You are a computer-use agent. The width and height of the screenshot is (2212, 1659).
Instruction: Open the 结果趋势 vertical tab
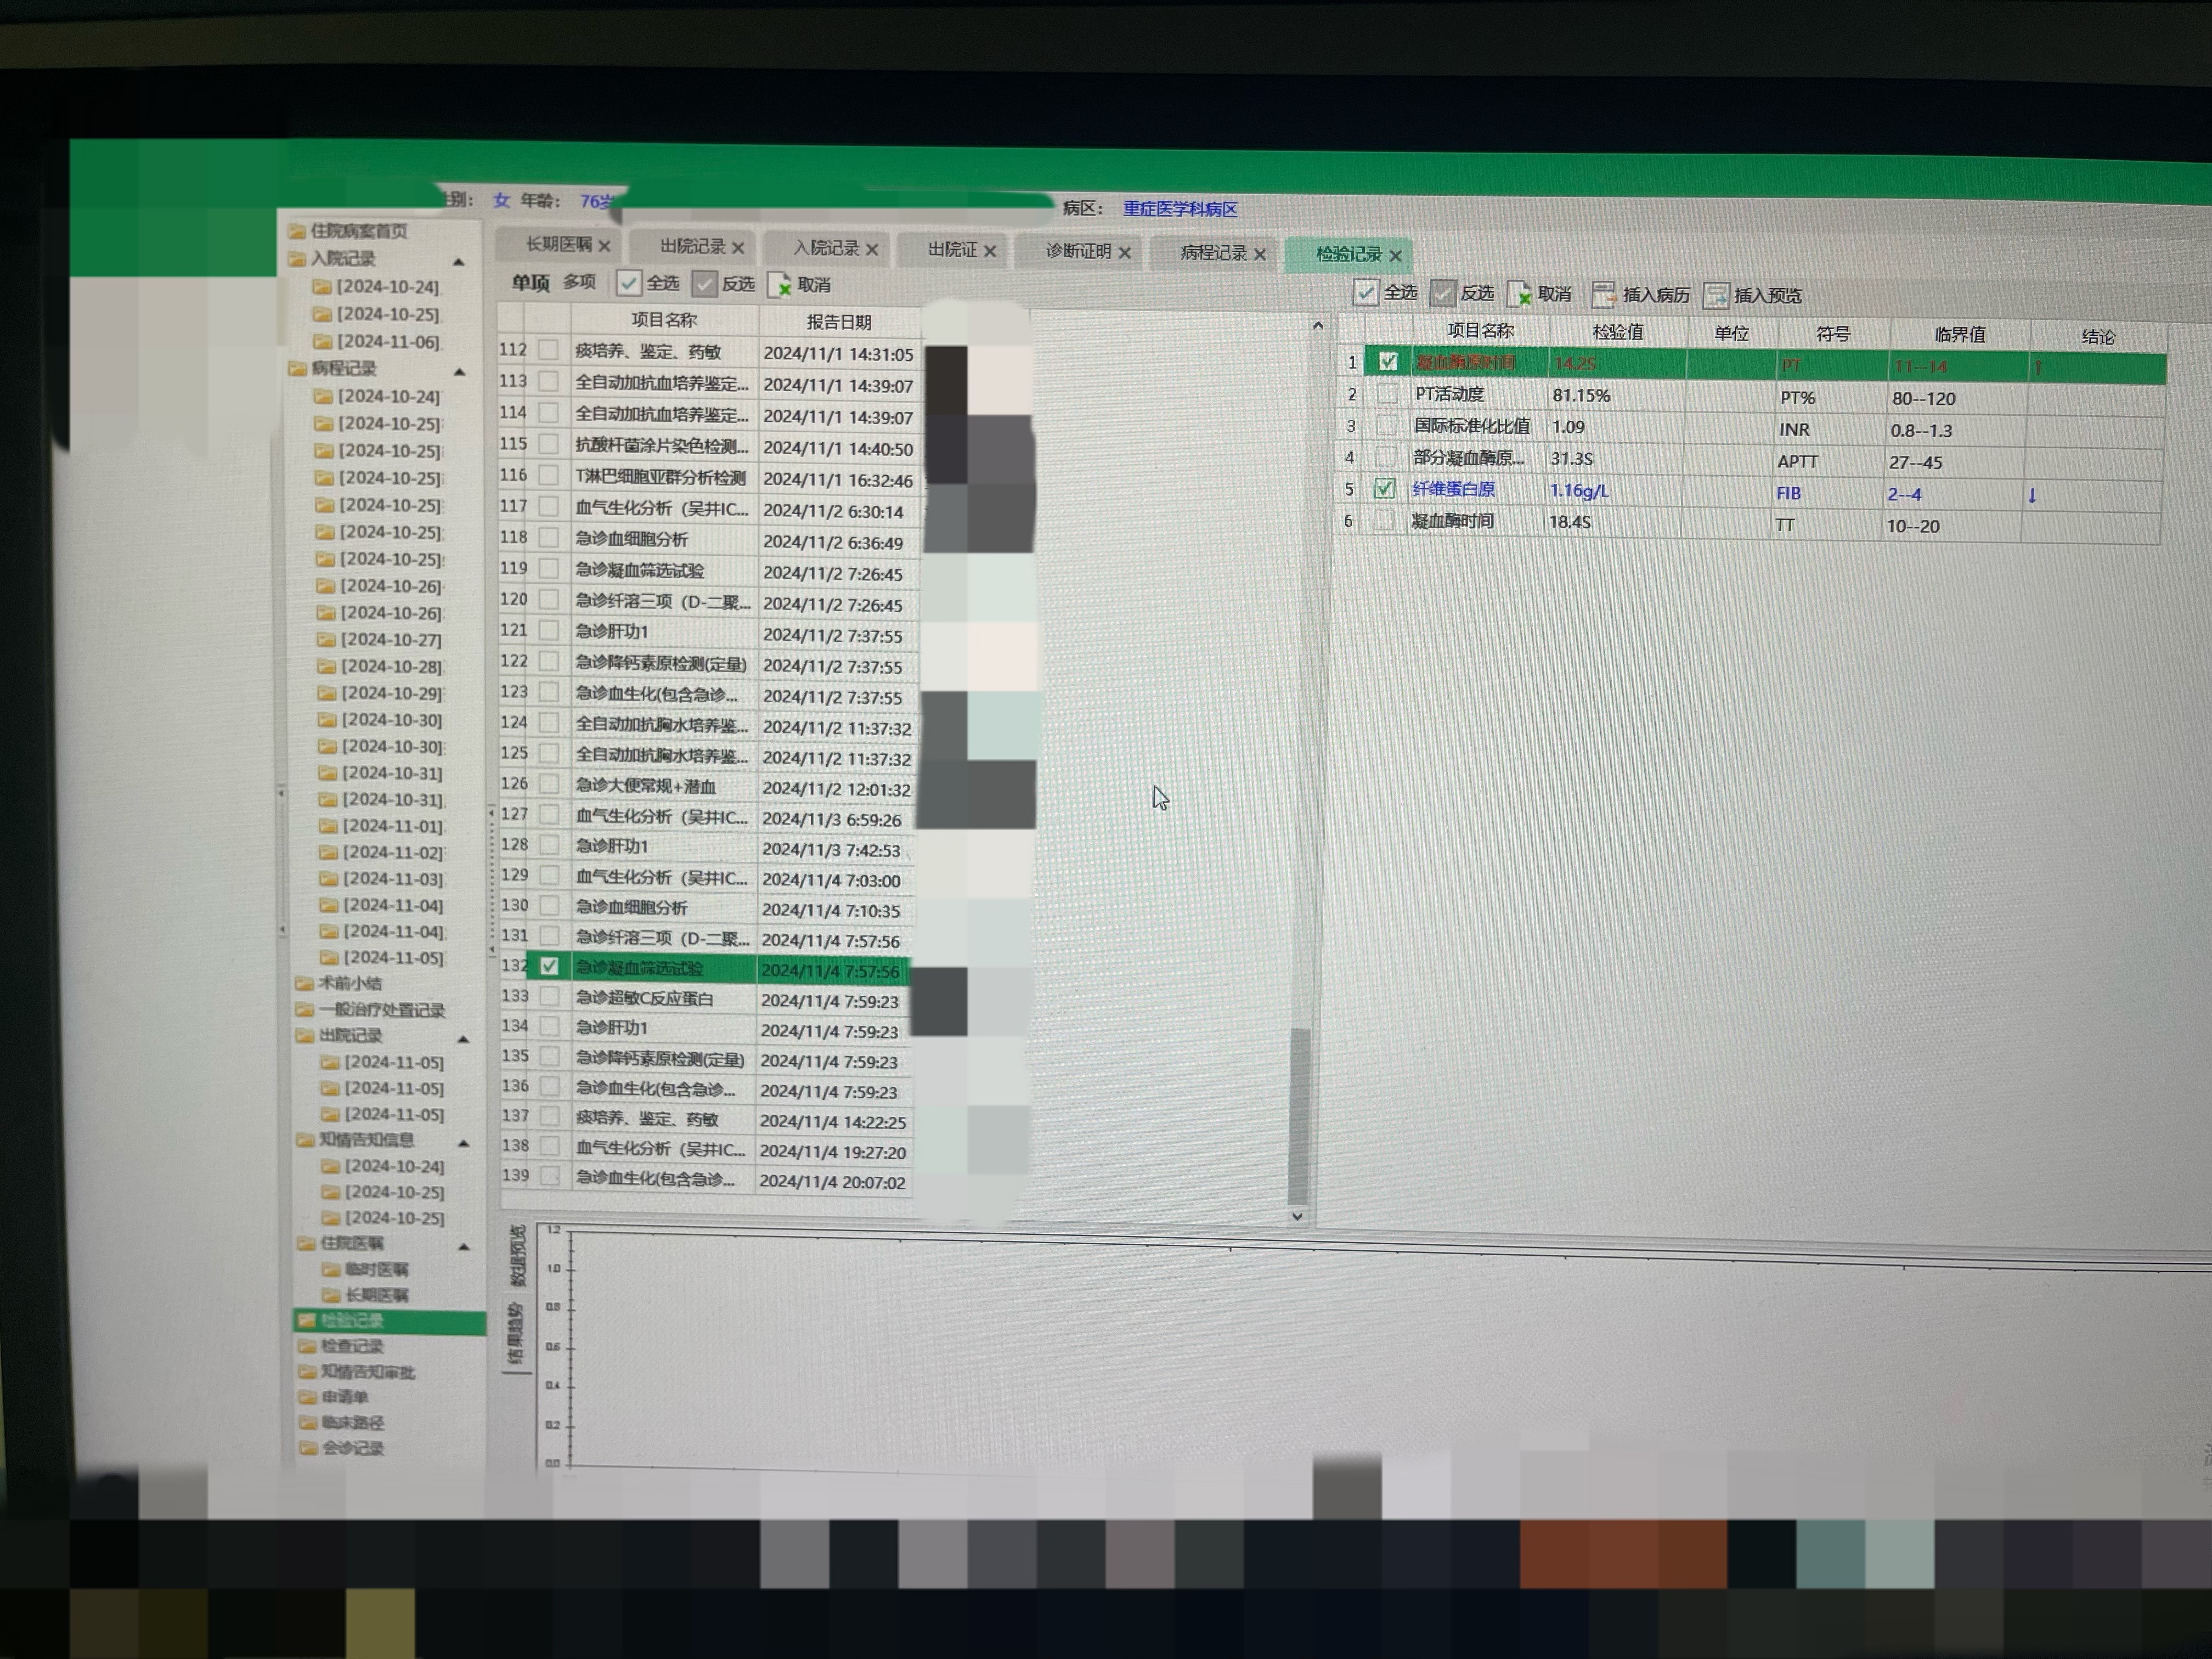517,1333
